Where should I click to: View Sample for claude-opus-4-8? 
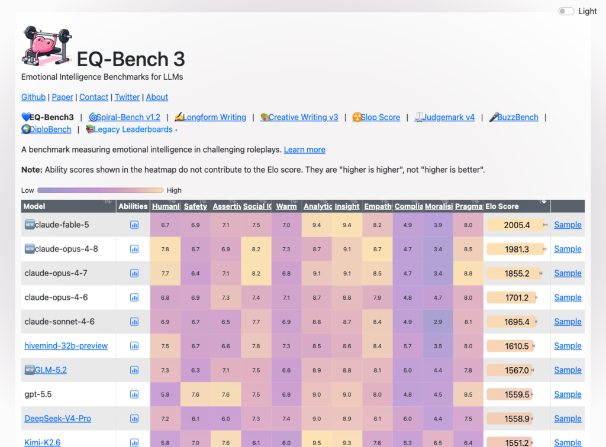coord(568,250)
